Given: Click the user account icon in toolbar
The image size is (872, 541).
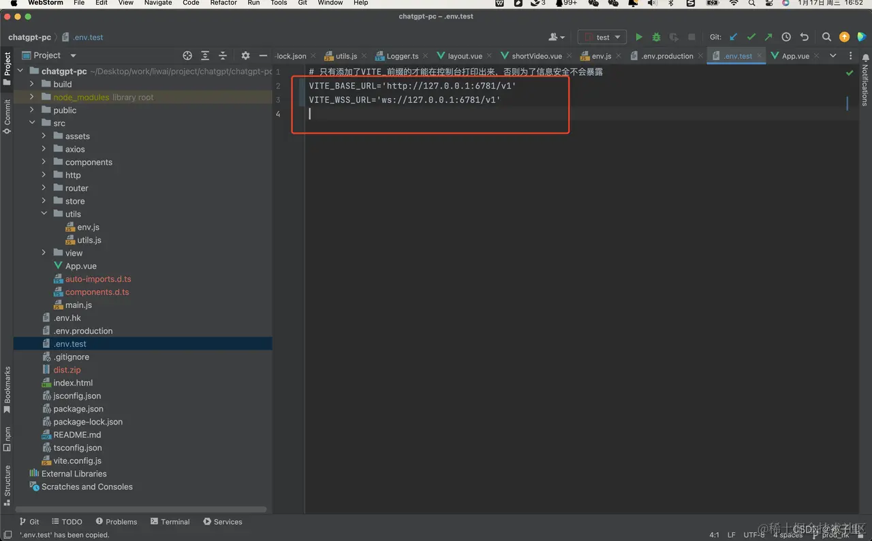Looking at the screenshot, I should [557, 37].
